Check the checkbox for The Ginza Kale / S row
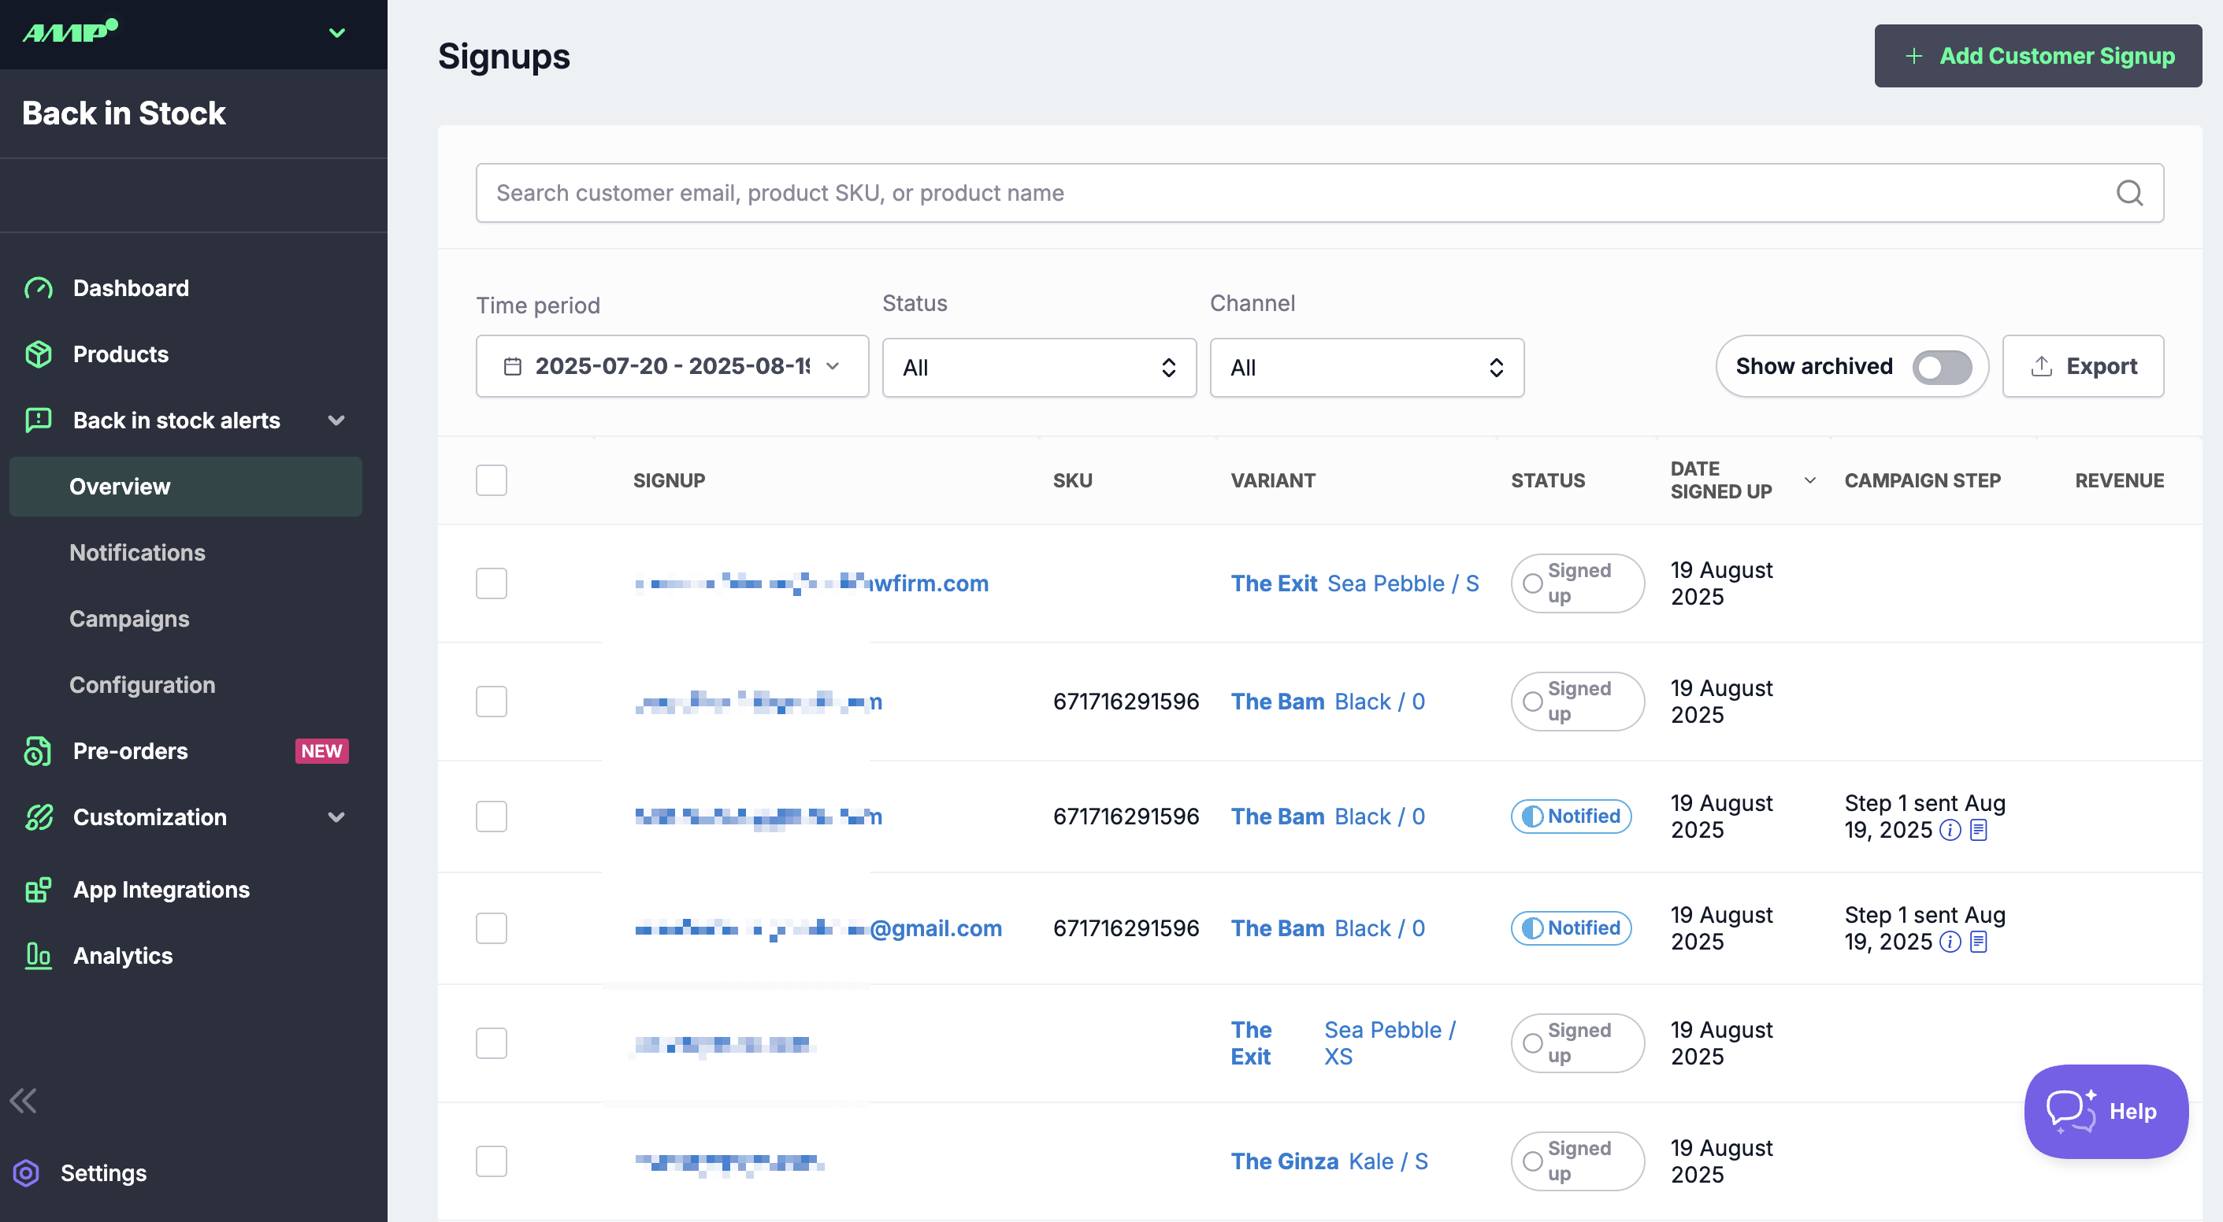The image size is (2223, 1222). (491, 1161)
